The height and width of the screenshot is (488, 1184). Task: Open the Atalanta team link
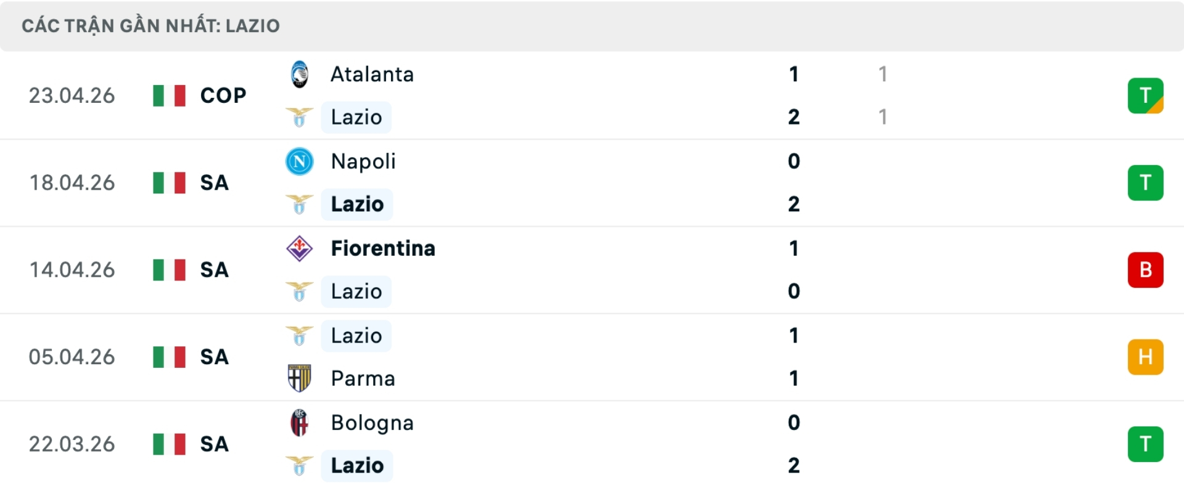(372, 75)
